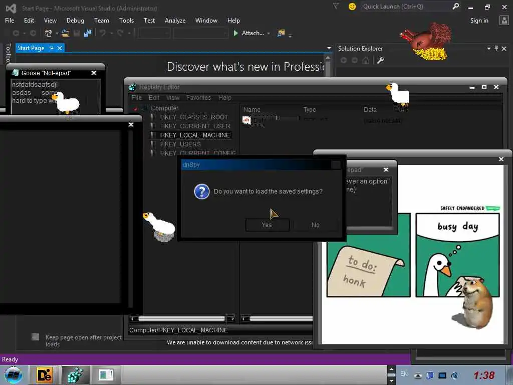Click the Visual Studio New Project icon
This screenshot has height=385, width=513.
pyautogui.click(x=49, y=33)
